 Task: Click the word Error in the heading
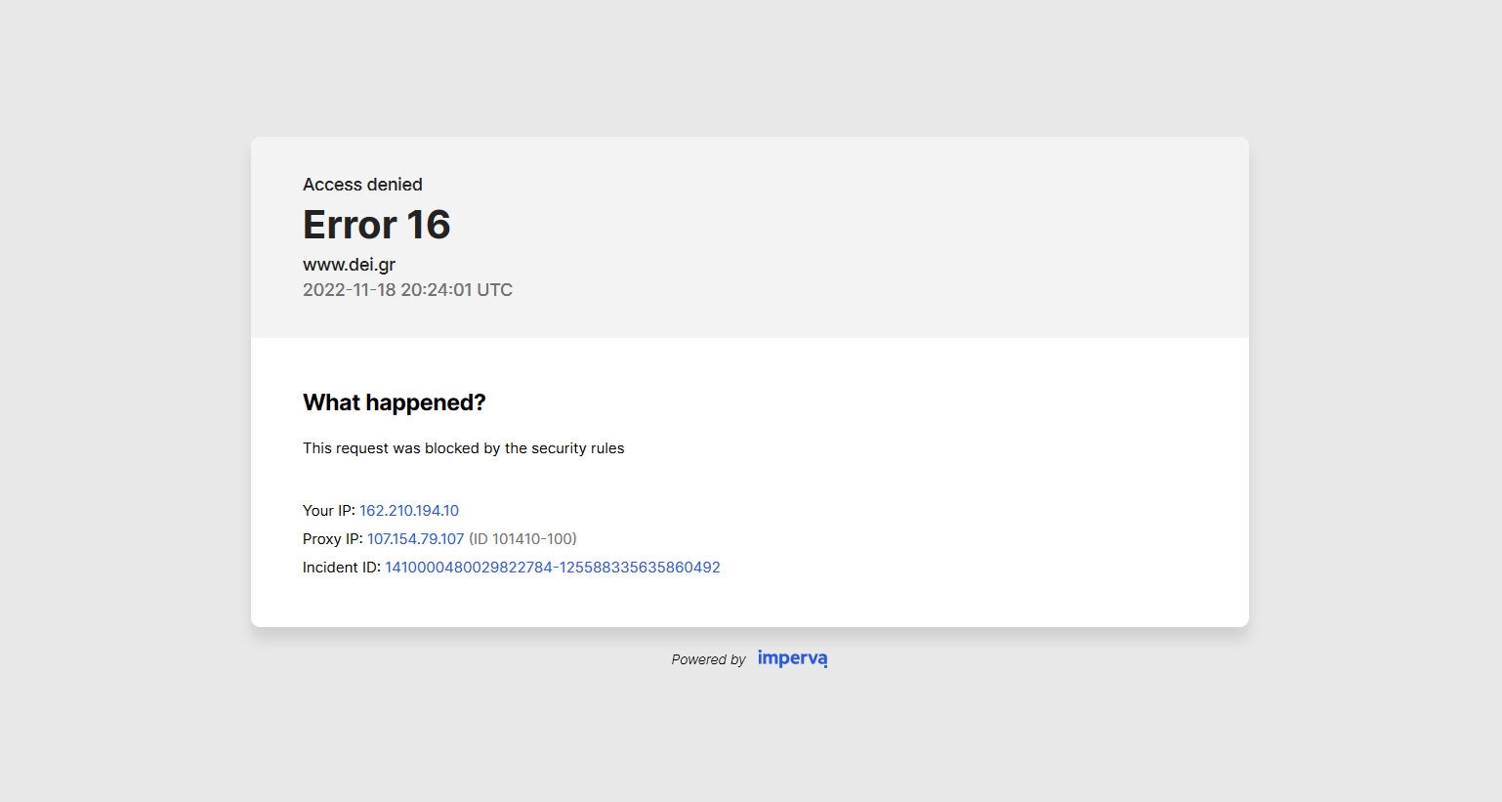coord(350,225)
